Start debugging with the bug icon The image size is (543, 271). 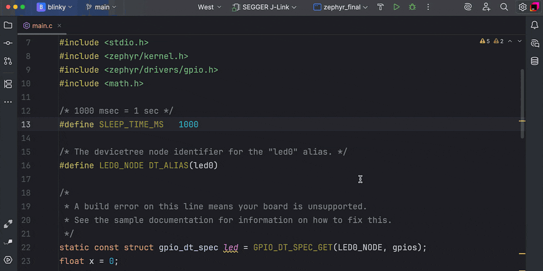coord(412,7)
